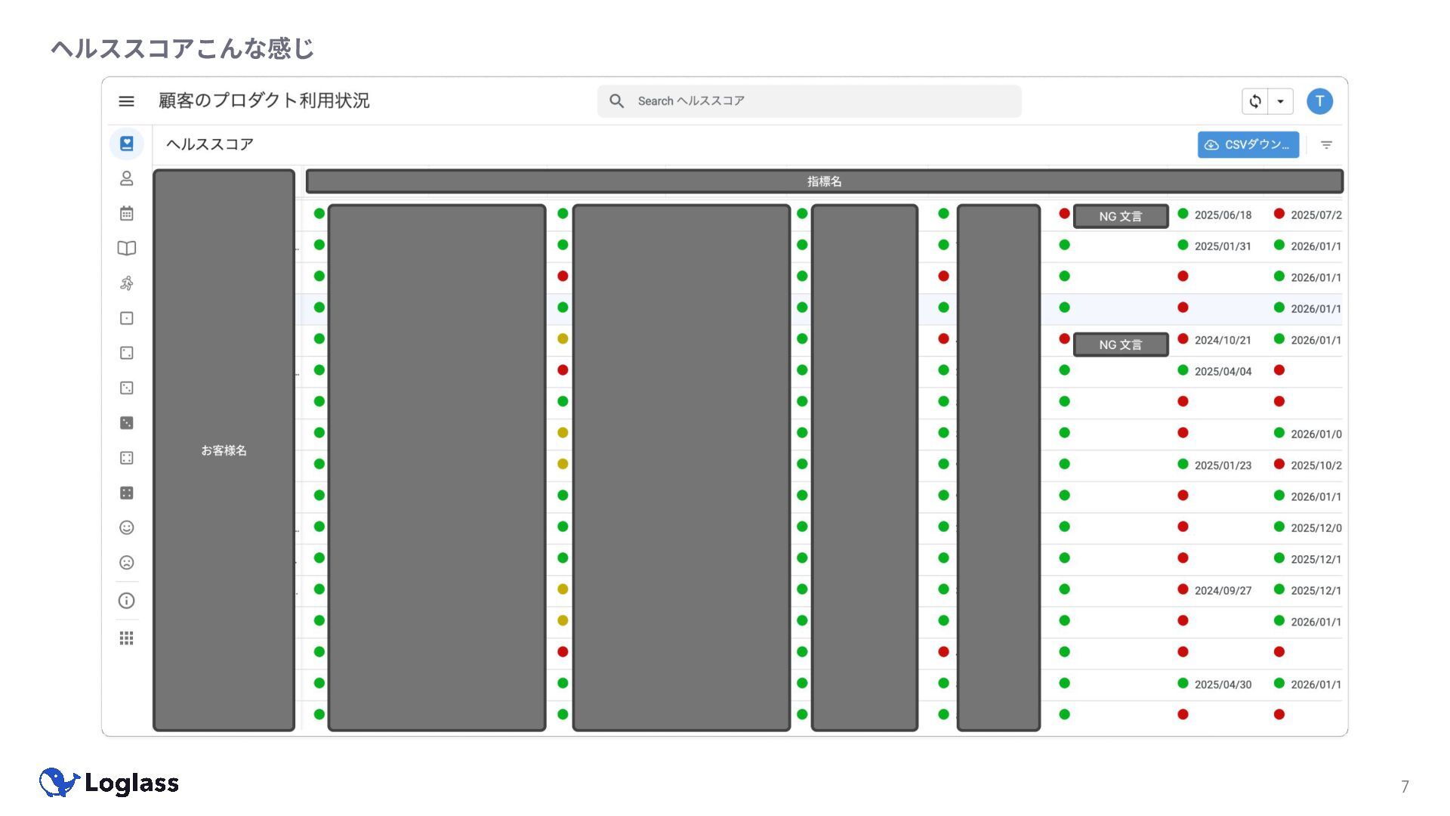This screenshot has height=816, width=1450.
Task: Click the CSVダウン... download button
Action: point(1248,144)
